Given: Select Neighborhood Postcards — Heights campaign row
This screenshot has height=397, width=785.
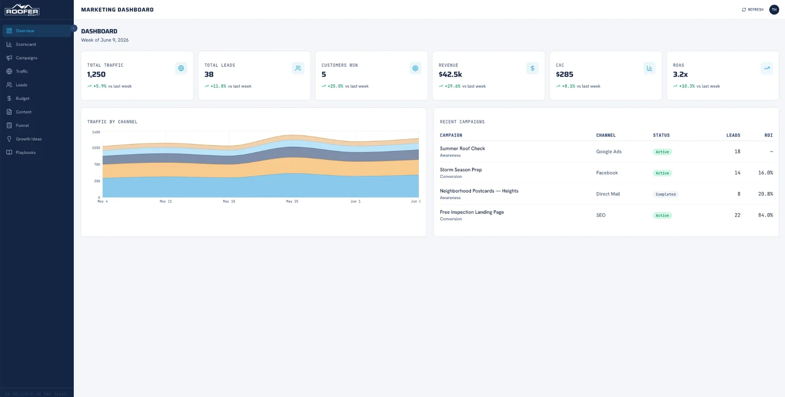Looking at the screenshot, I should click(x=606, y=194).
